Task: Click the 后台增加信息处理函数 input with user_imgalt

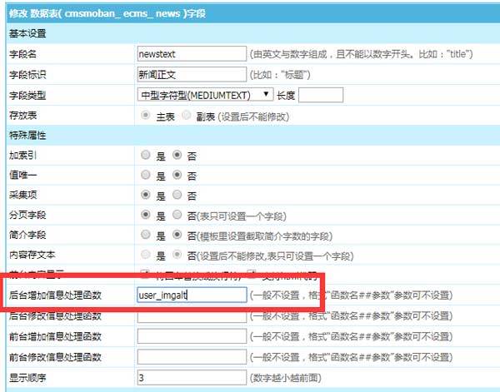Action: coord(192,295)
